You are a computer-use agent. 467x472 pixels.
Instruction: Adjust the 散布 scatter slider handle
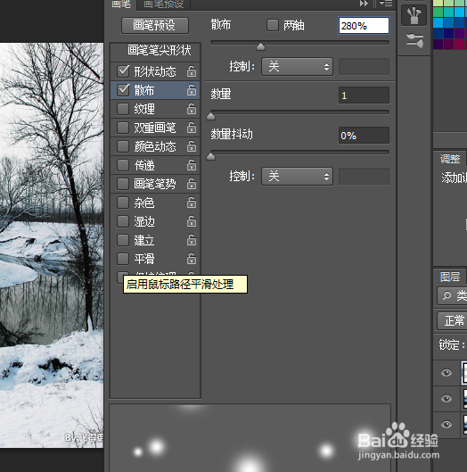(260, 46)
